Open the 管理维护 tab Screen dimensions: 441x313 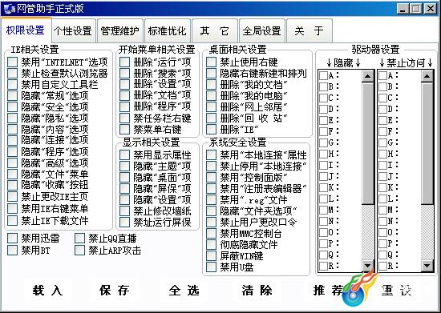119,31
